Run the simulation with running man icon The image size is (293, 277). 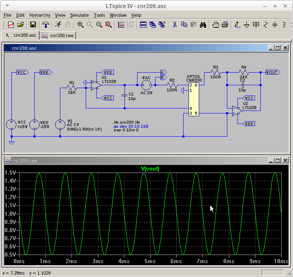[58, 24]
